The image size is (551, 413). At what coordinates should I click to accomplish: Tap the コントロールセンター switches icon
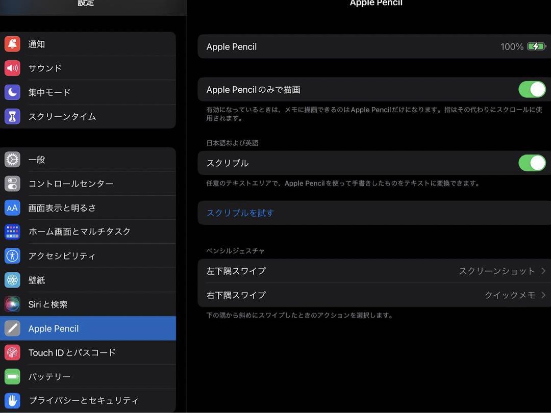pos(12,184)
